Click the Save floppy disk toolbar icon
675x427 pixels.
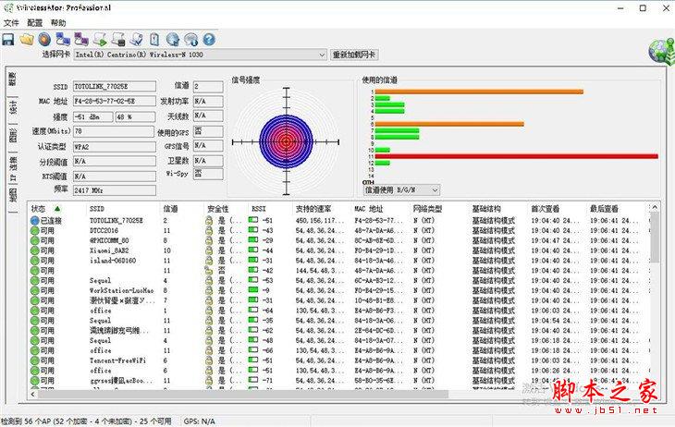(8, 40)
